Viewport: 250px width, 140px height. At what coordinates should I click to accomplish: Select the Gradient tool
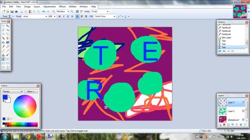coord(7,42)
